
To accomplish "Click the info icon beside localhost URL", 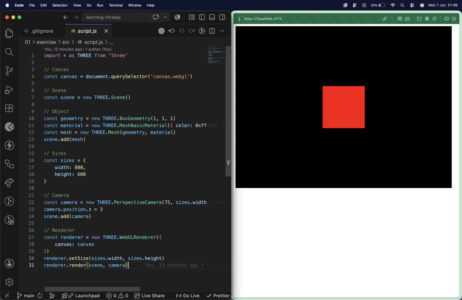I will pos(239,18).
